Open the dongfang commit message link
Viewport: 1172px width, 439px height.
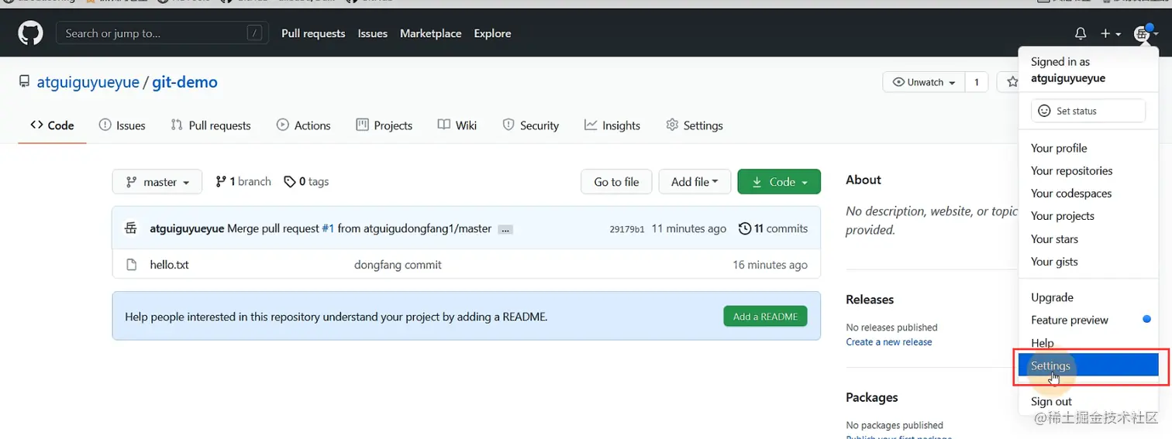[x=398, y=265]
